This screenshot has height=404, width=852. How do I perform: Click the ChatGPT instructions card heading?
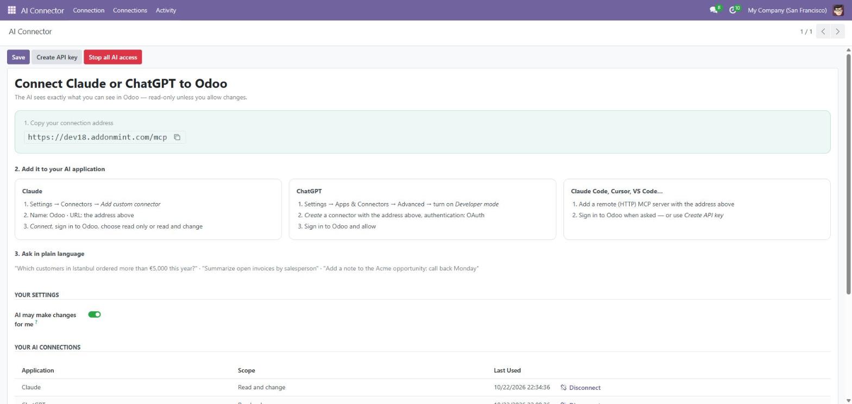[x=309, y=191]
